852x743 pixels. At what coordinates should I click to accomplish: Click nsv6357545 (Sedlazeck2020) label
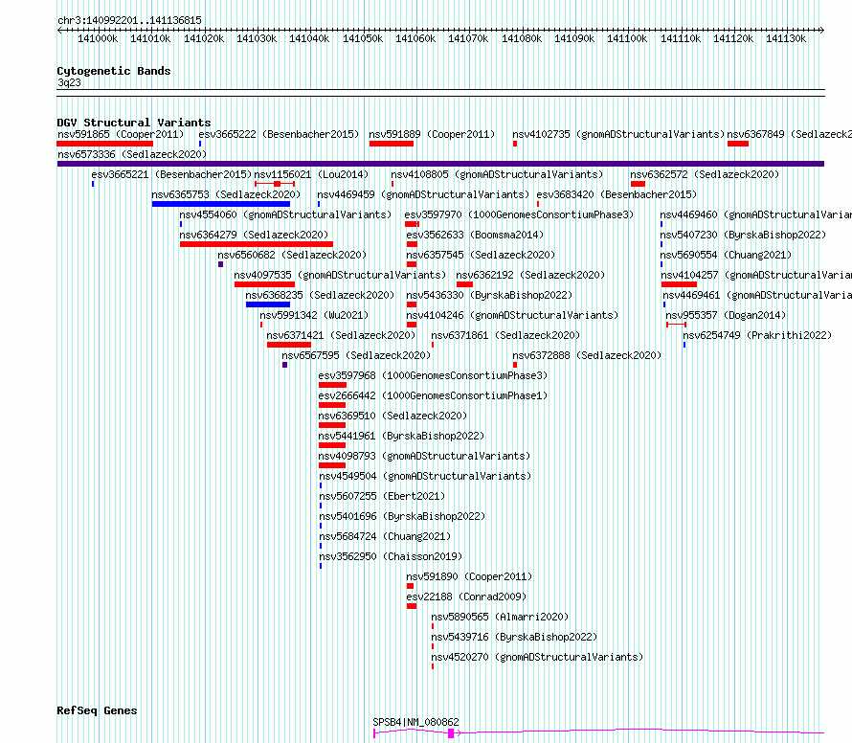click(x=481, y=255)
